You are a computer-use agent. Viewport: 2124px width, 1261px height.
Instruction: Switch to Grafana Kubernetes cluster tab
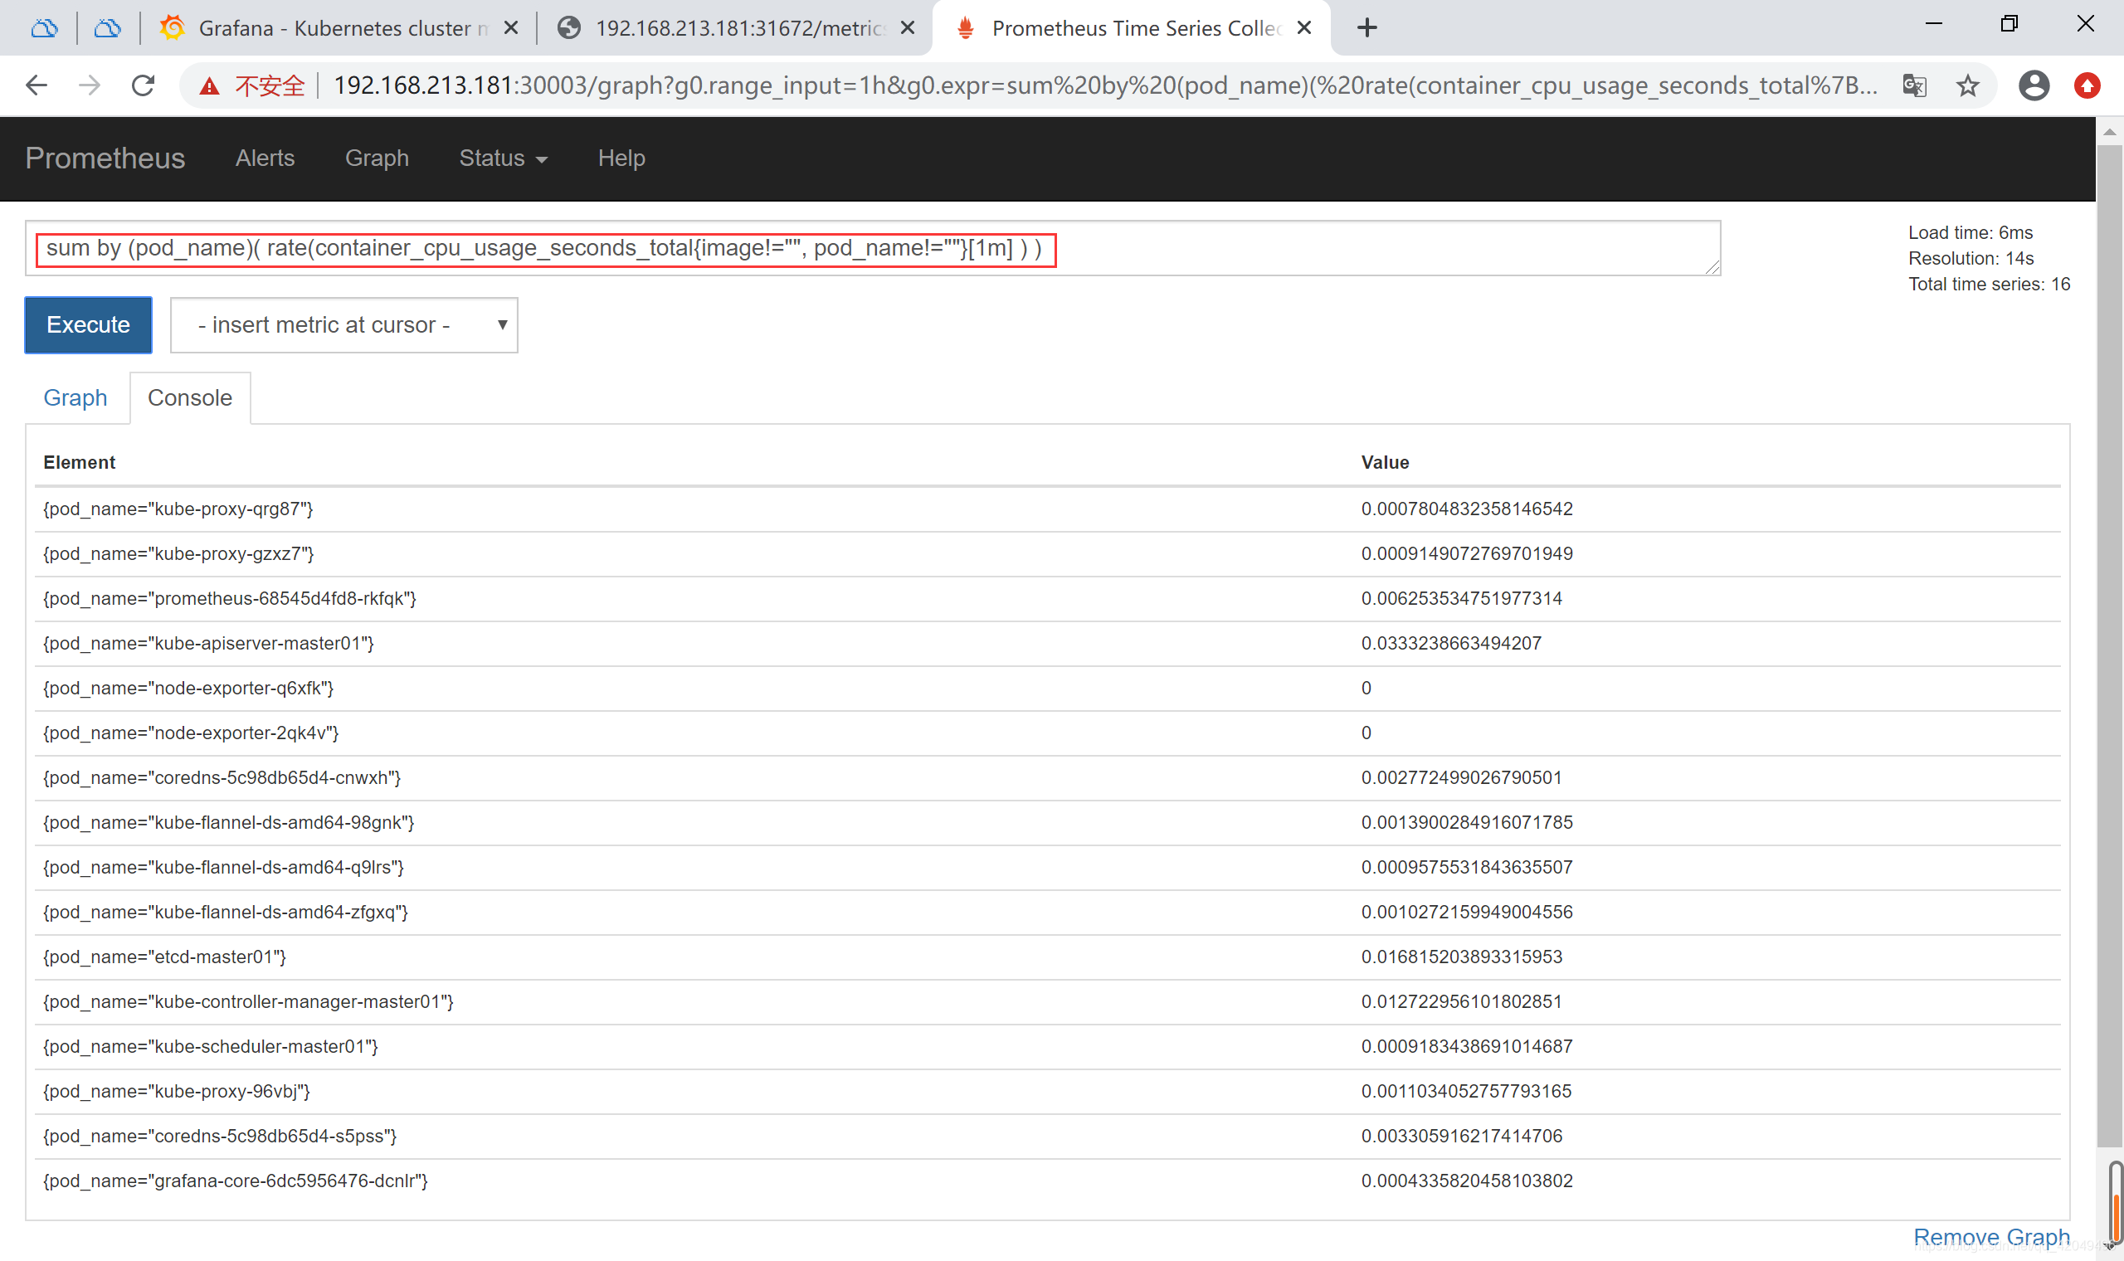tap(340, 28)
